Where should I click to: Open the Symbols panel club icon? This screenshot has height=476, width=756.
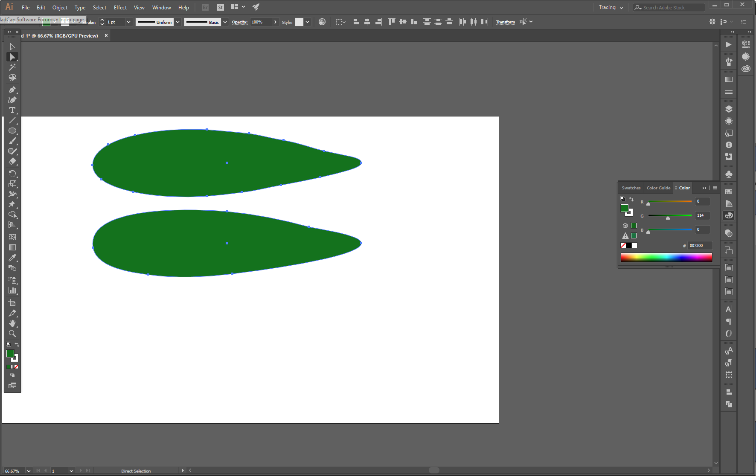pos(729,174)
